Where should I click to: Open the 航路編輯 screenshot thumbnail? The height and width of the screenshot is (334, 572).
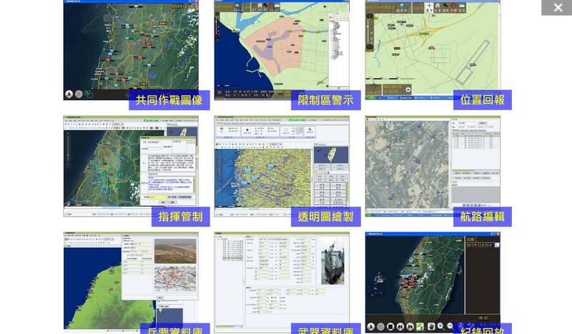(433, 166)
